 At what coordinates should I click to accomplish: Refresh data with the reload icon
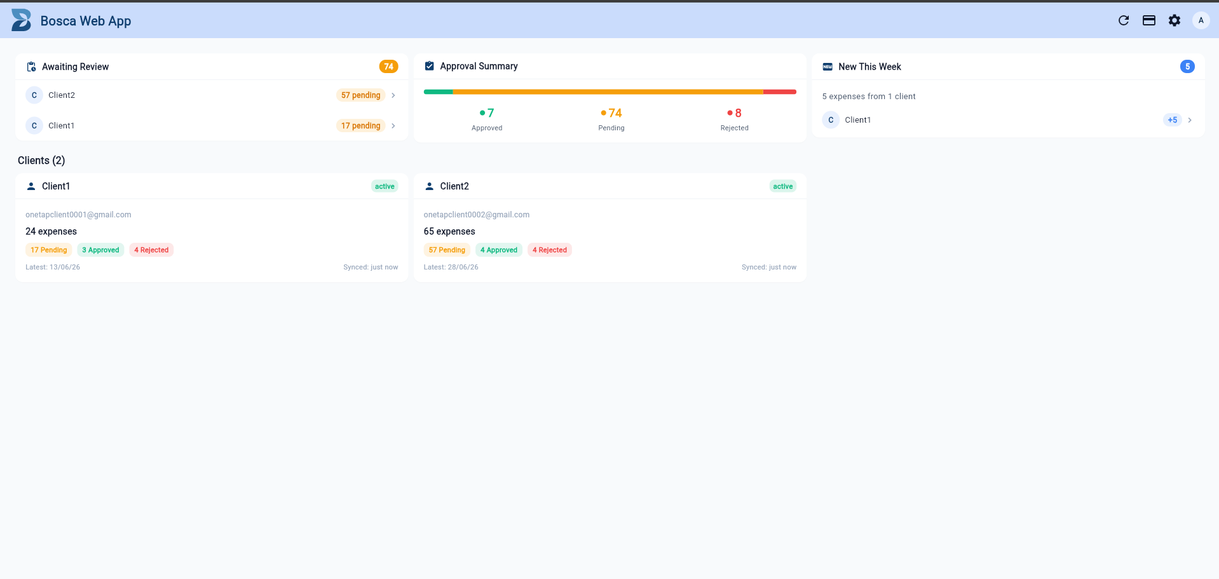click(x=1124, y=20)
